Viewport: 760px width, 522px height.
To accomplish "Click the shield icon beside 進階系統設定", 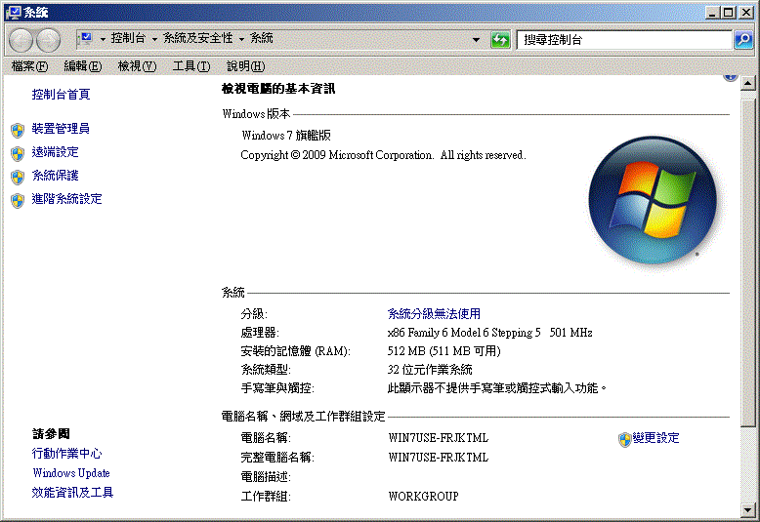I will coord(17,200).
